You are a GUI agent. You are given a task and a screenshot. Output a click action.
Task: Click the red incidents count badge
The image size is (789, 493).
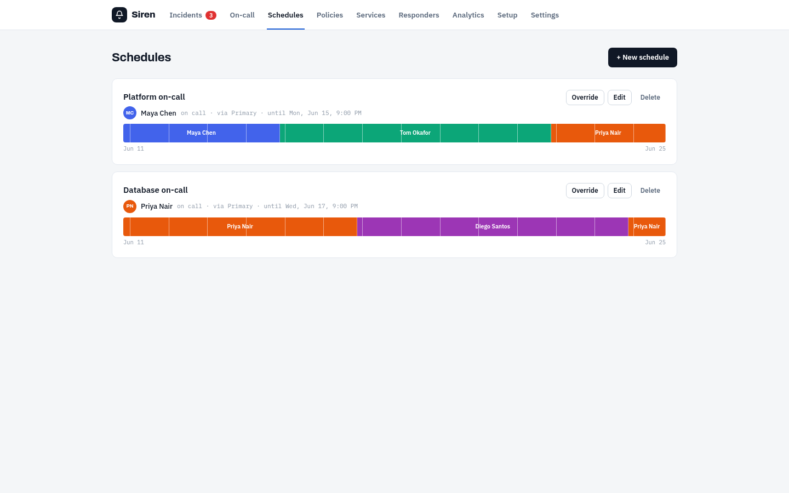tap(211, 15)
